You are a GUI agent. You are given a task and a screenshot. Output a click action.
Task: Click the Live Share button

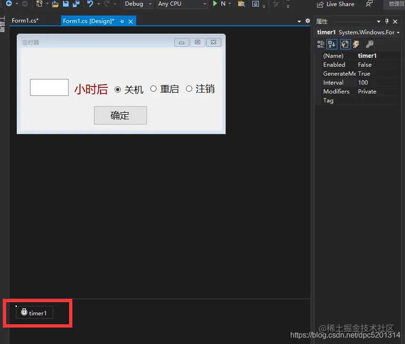[x=335, y=4]
